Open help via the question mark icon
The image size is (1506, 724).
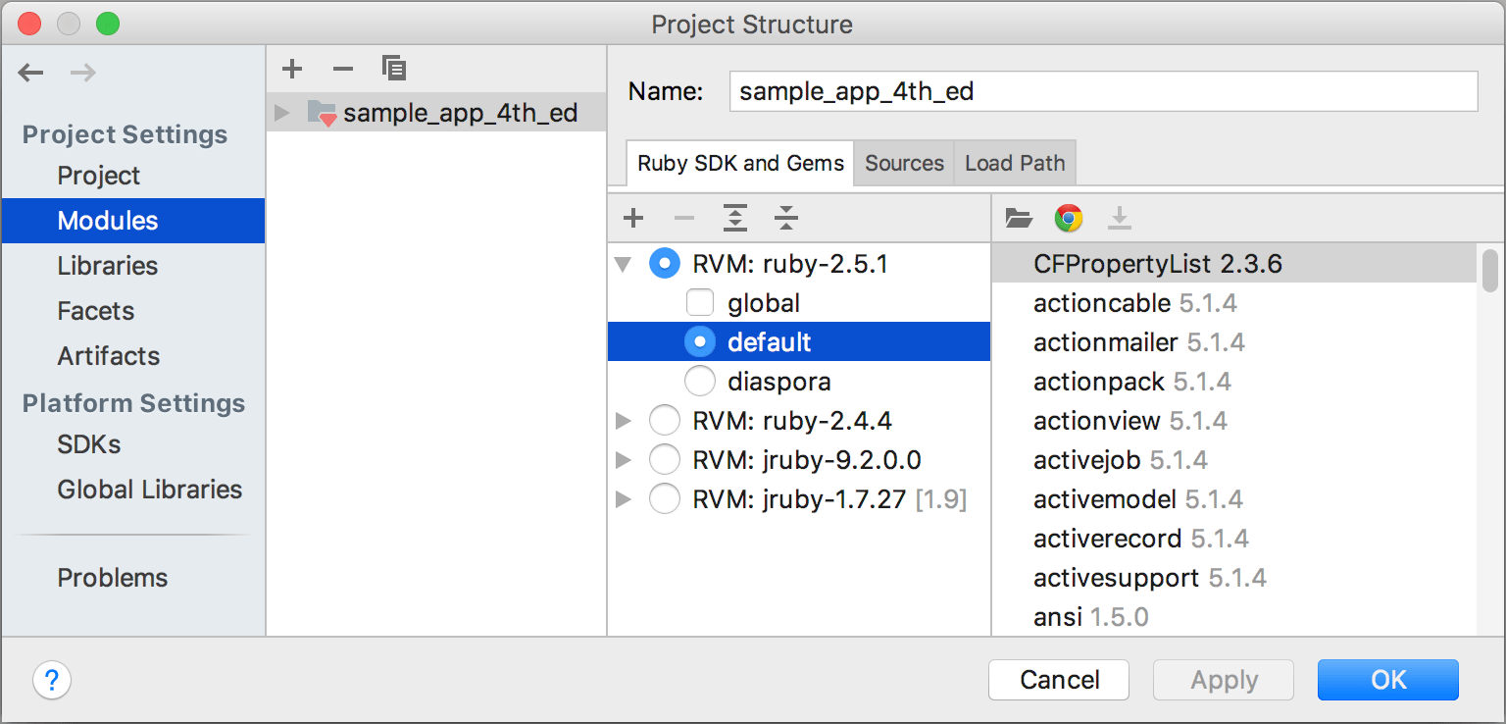(51, 680)
